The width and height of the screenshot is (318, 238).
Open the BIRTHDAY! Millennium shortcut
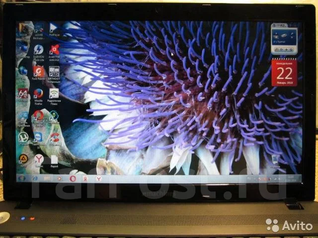54,75
